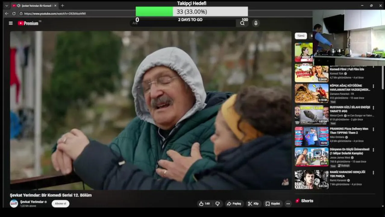Create a clip with Klip button

(253, 204)
